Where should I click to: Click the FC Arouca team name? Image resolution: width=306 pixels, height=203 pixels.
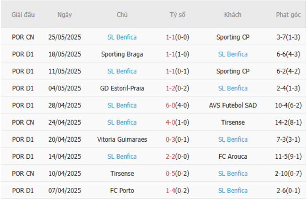click(233, 156)
